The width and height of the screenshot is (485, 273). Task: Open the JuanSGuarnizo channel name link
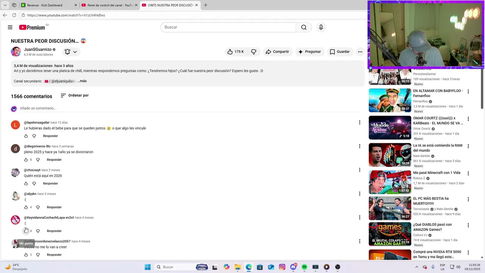38,49
